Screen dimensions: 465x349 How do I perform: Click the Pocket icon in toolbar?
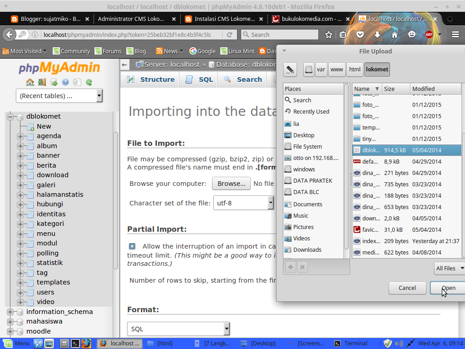click(x=360, y=35)
